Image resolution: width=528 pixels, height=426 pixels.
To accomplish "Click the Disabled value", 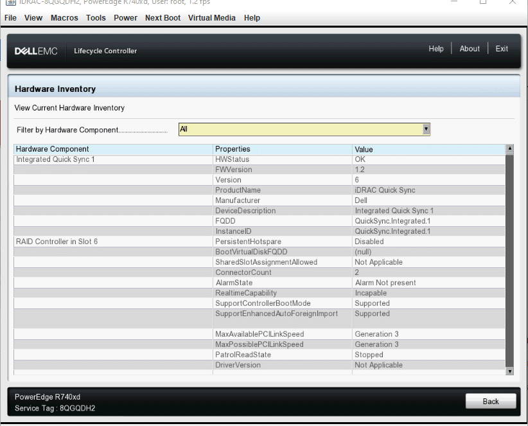I will point(369,242).
